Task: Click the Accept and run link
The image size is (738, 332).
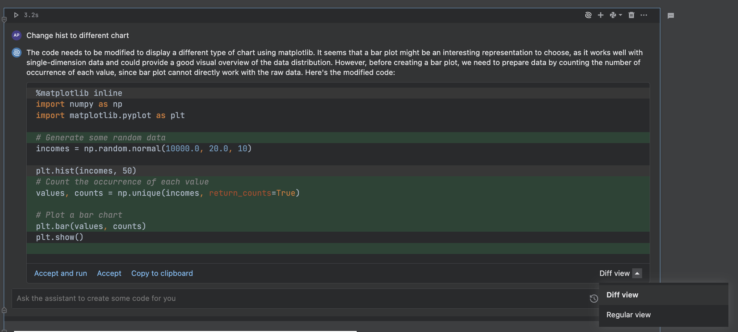Action: (60, 273)
